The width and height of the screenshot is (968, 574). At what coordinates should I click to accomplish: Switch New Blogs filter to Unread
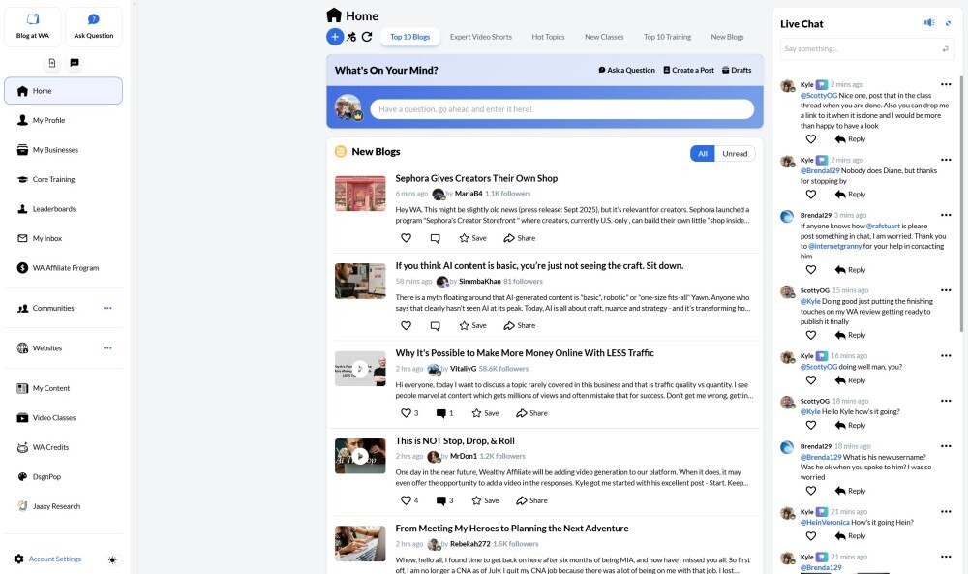pos(735,153)
